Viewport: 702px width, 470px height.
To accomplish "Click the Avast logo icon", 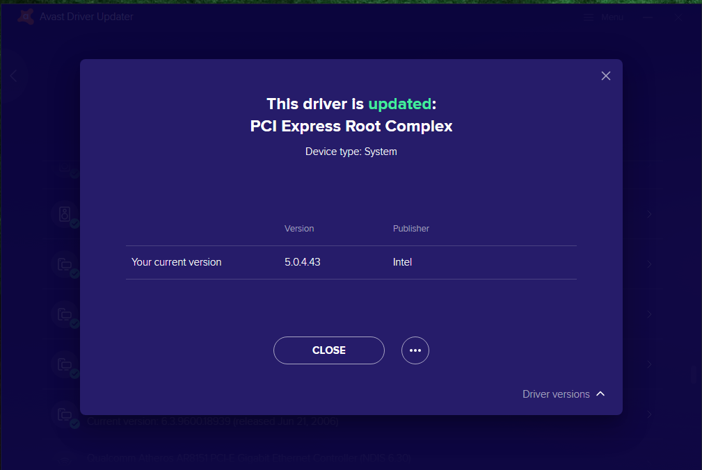I will [26, 17].
